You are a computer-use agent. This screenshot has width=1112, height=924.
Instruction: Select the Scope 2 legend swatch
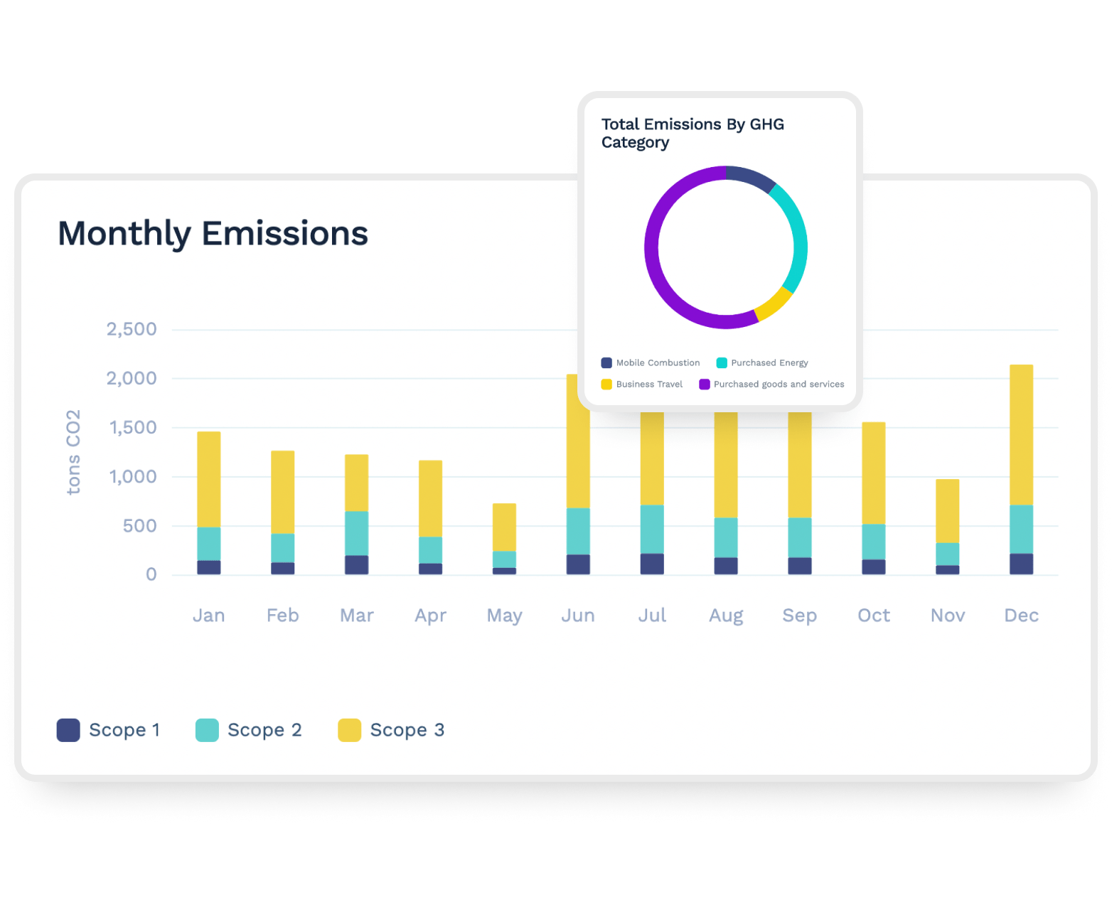207,730
